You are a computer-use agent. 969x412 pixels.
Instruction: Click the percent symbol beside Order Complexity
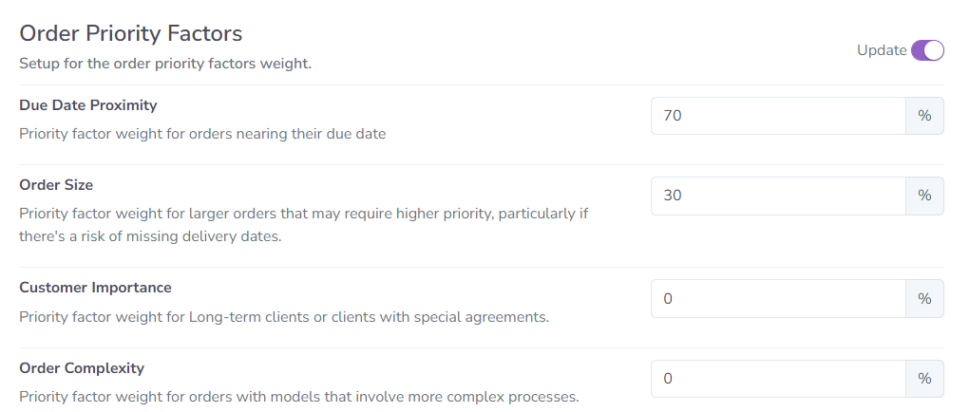924,378
